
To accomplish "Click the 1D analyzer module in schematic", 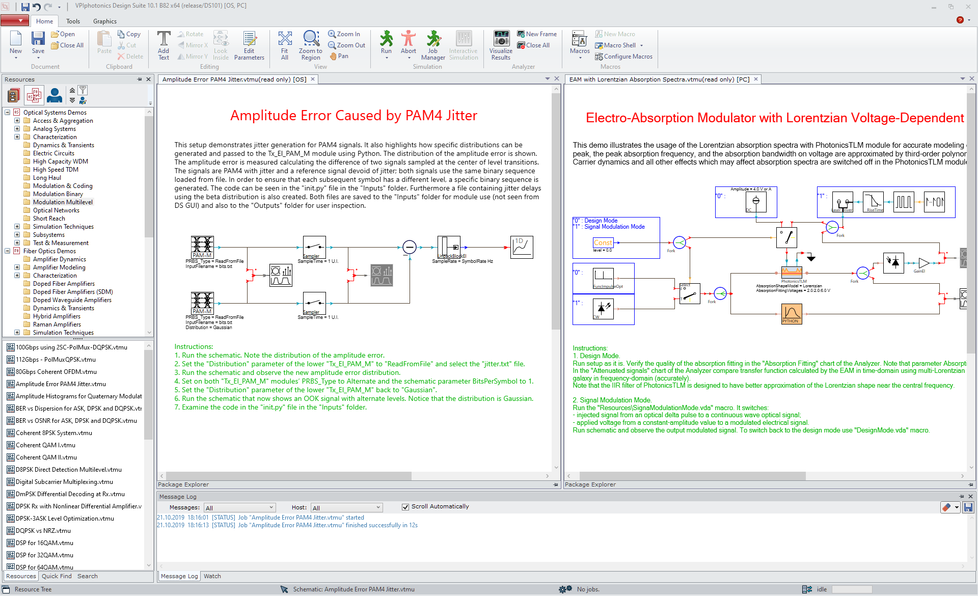I will (522, 247).
